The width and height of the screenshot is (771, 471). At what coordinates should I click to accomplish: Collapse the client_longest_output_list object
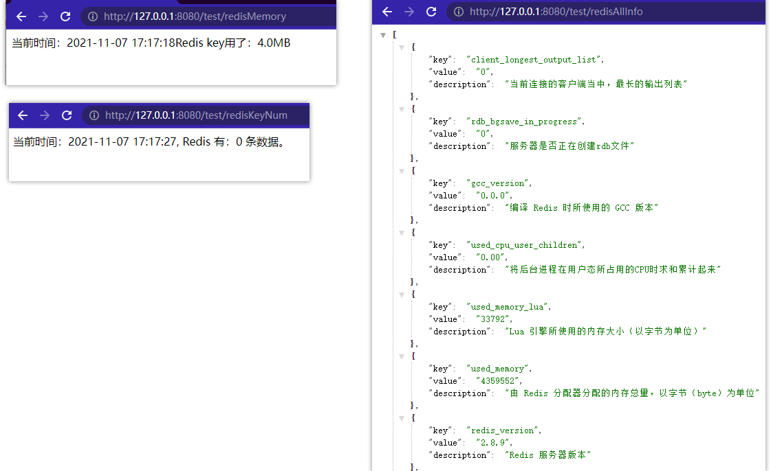[x=402, y=47]
